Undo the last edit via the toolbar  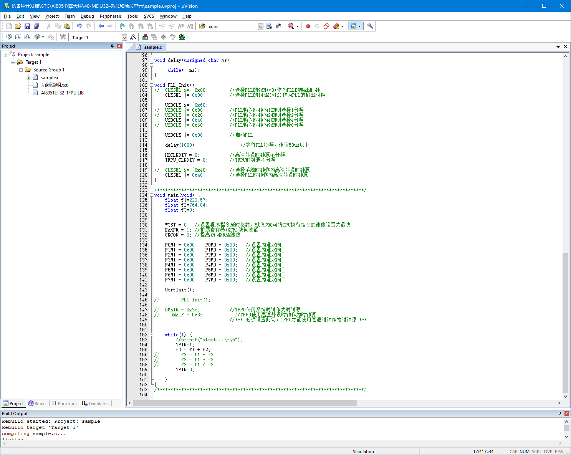coord(79,26)
